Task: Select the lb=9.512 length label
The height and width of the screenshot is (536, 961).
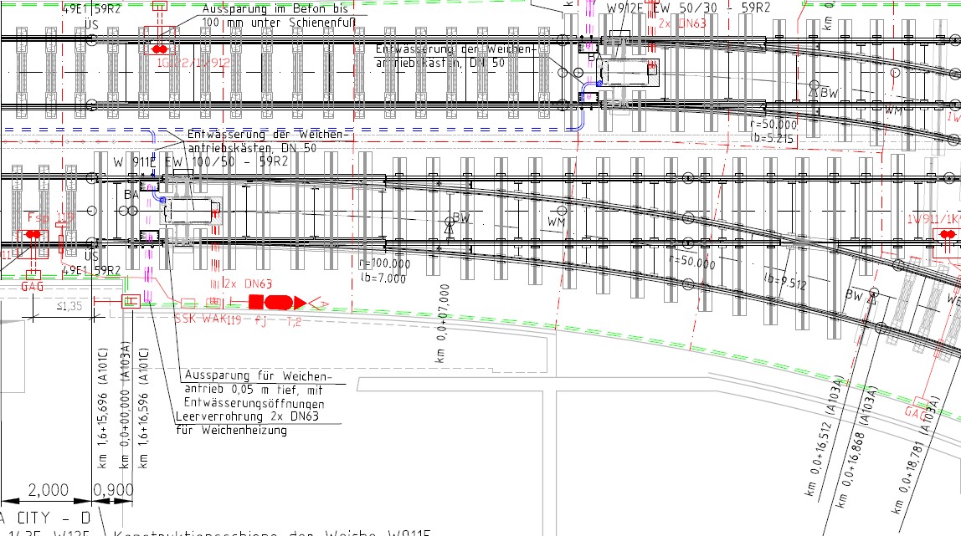Action: click(x=784, y=283)
